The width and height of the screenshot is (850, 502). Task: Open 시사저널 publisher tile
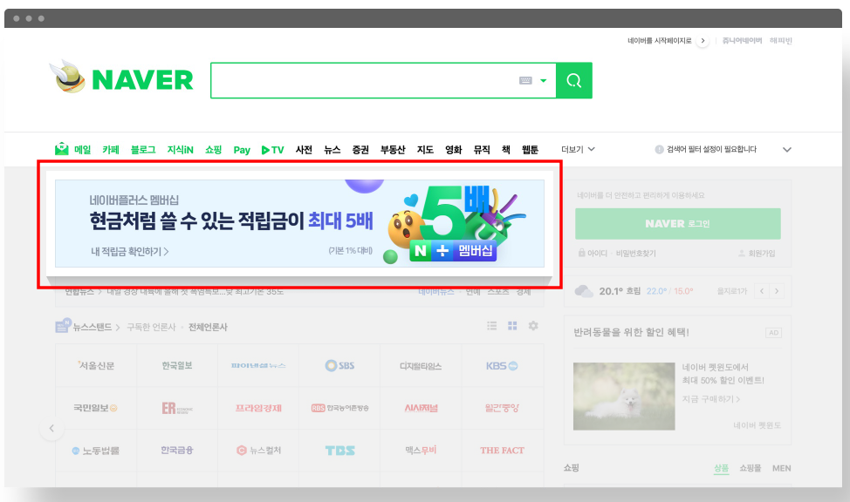tap(421, 408)
